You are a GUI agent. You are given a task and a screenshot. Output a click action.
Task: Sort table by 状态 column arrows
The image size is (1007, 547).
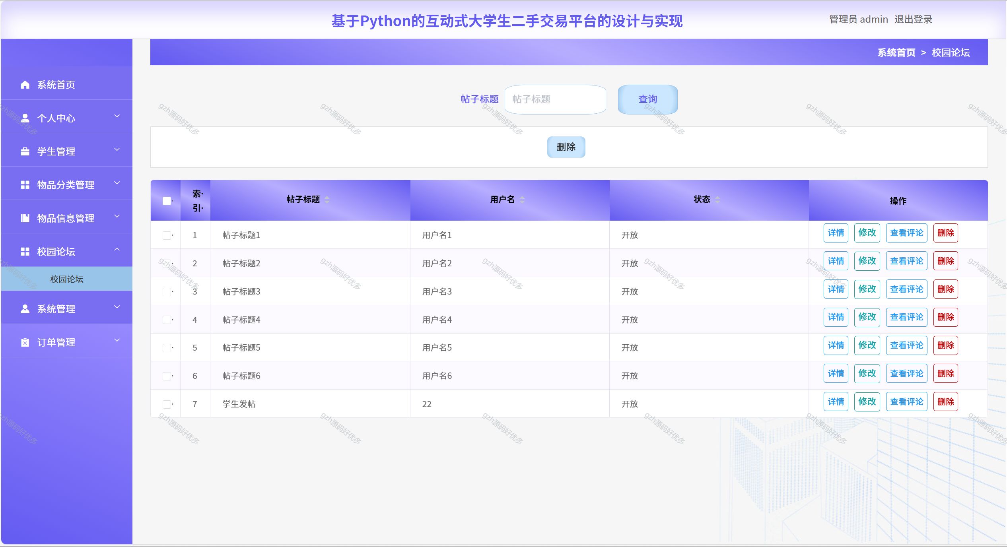717,200
